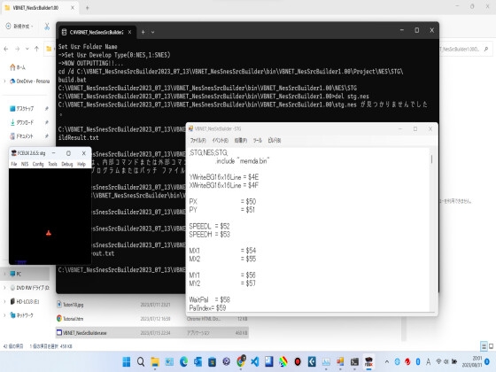Click the IME input mode indicator A

point(429,361)
